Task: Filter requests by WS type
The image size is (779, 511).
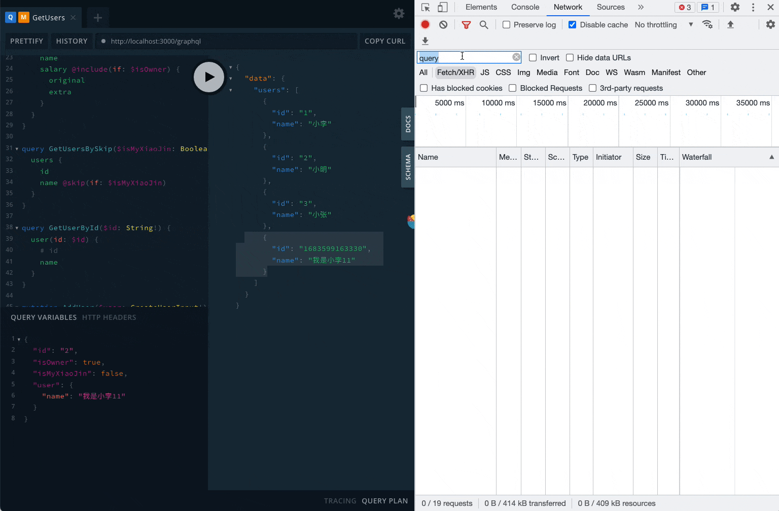Action: click(612, 72)
